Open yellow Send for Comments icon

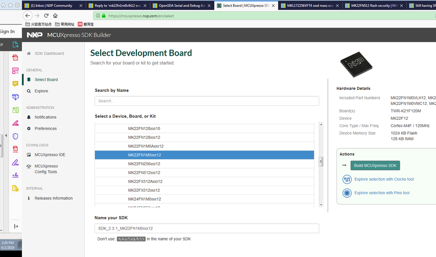tap(15, 189)
